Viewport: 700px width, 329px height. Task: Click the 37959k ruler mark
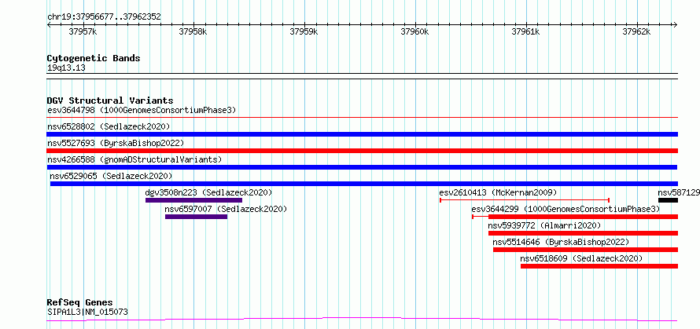pyautogui.click(x=304, y=32)
